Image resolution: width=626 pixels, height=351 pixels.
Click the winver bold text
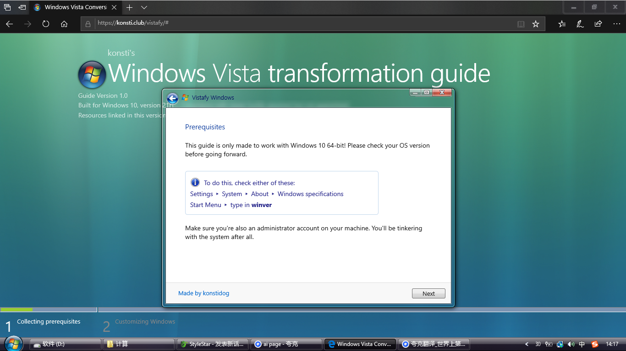(x=262, y=205)
